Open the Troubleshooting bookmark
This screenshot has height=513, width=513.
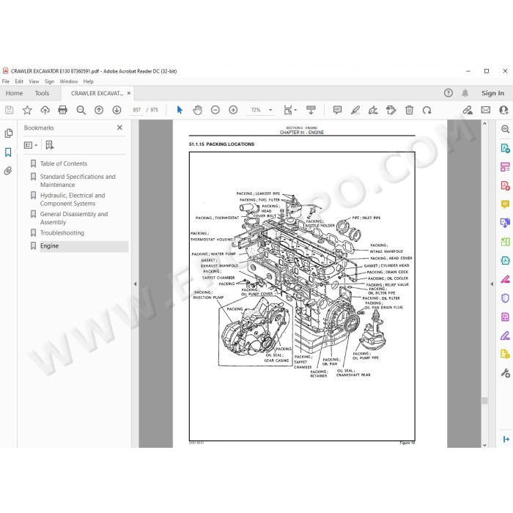tap(62, 233)
